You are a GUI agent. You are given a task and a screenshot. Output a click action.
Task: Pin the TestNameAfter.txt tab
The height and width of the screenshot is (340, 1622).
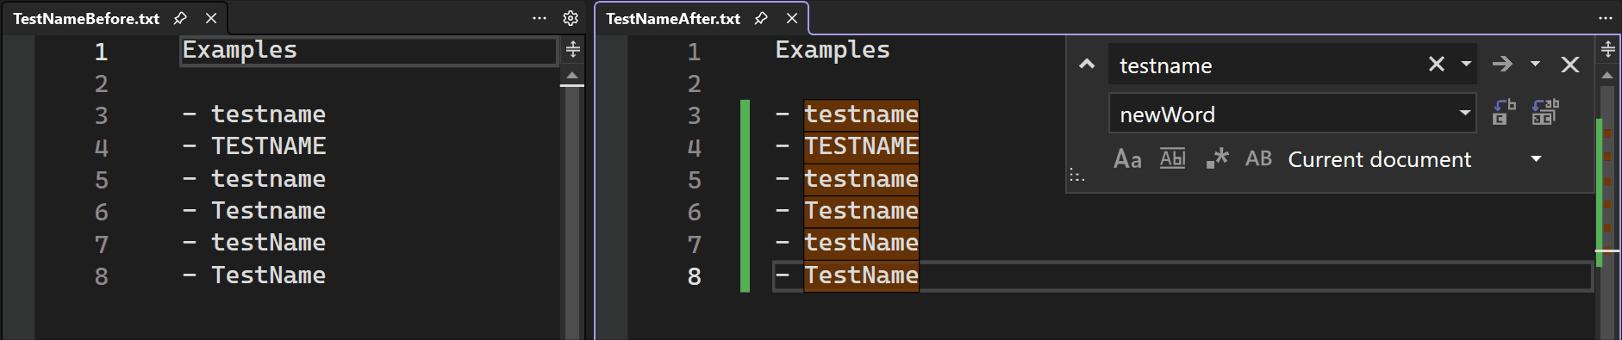pos(761,18)
